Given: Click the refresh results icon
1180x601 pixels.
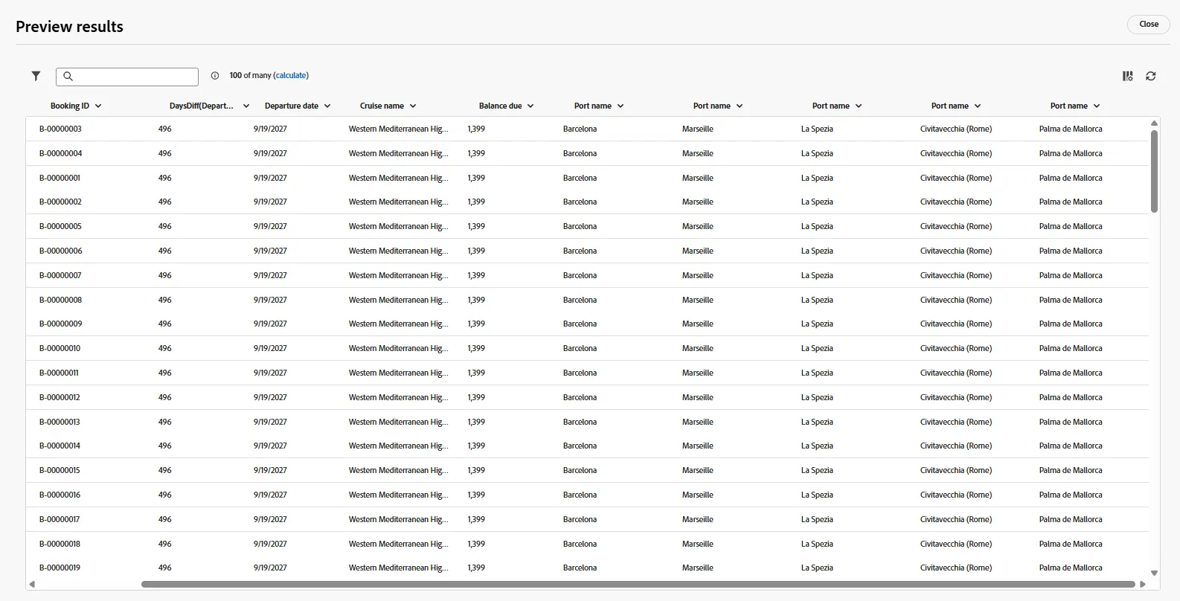Looking at the screenshot, I should (1151, 76).
